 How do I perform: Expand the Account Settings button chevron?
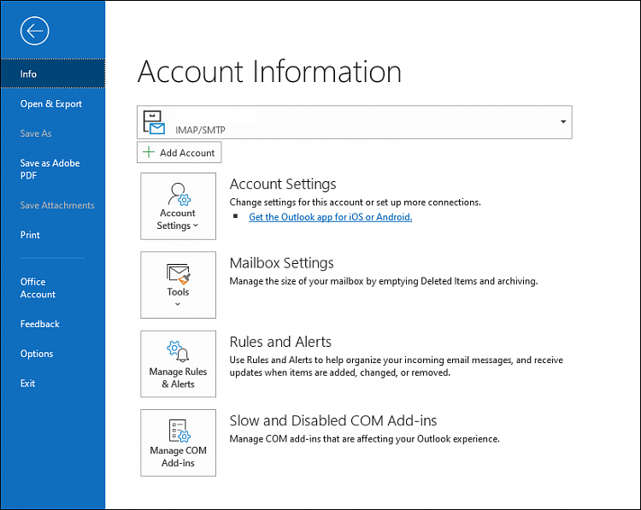(x=196, y=226)
